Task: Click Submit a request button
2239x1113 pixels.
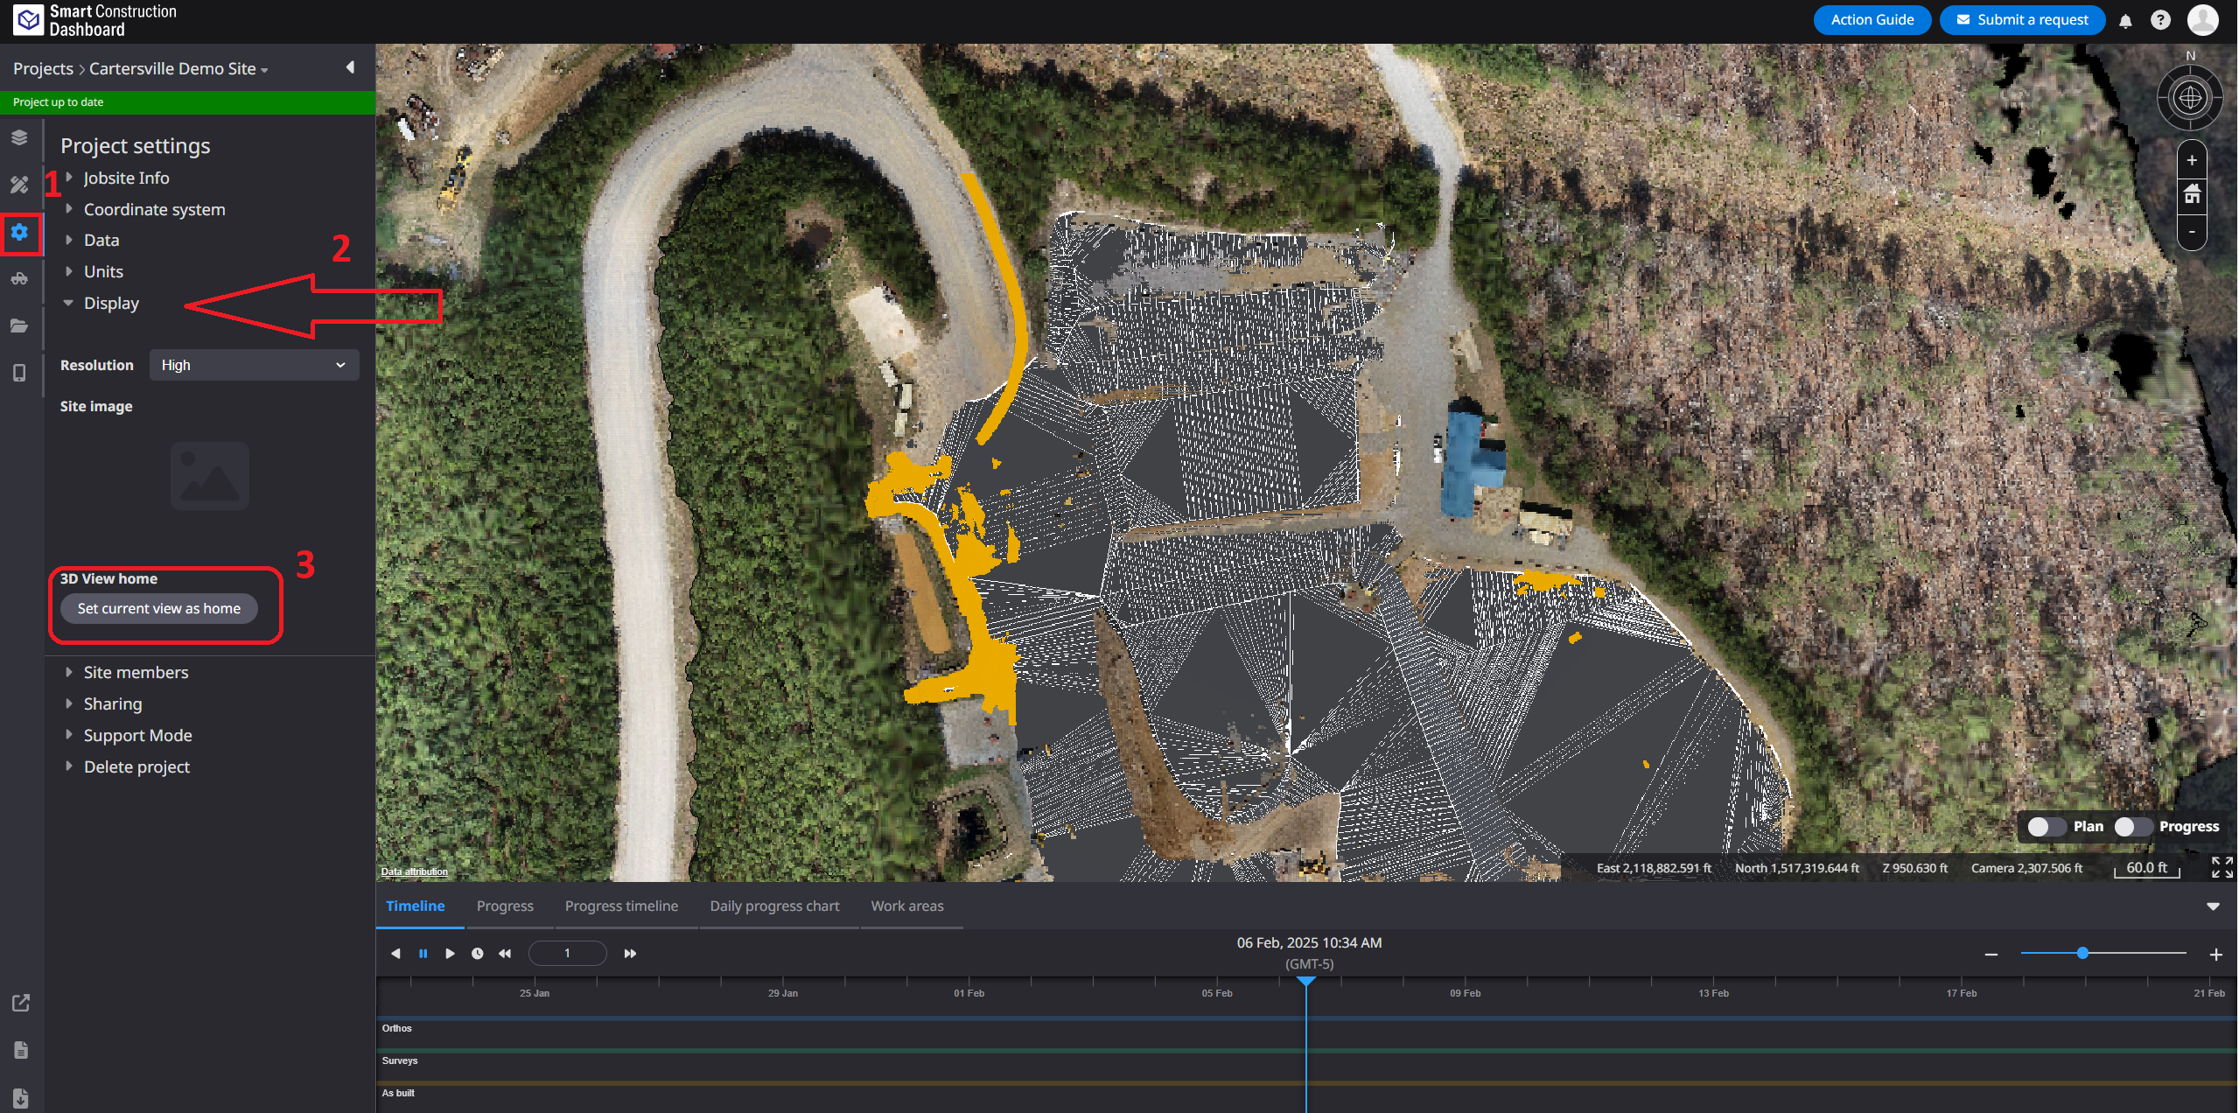Action: (2022, 19)
